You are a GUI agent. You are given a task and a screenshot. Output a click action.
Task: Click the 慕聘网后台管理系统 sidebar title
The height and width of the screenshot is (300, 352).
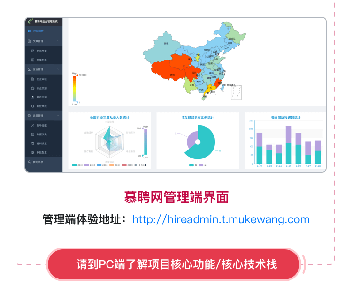pos(46,21)
